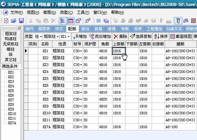Toggle the table view icon
197x140 pixels.
coord(71,21)
